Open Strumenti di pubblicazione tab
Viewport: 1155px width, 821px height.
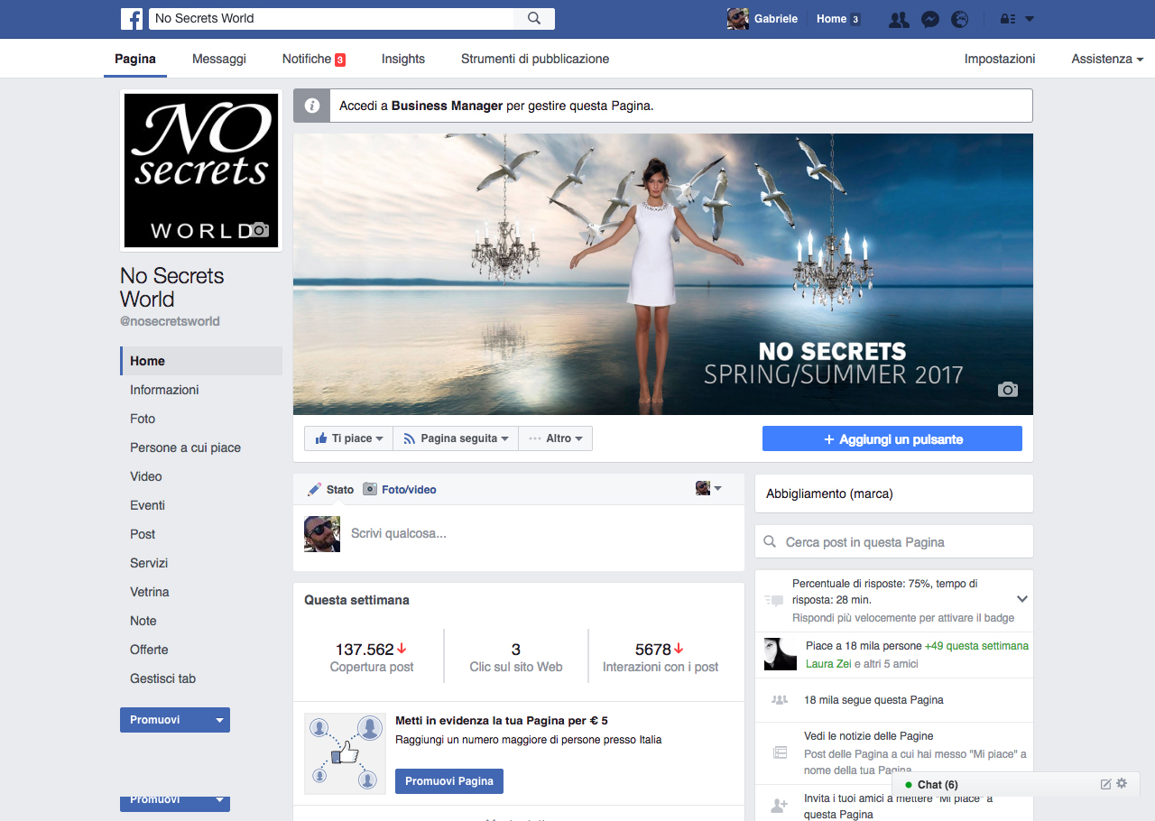(535, 59)
